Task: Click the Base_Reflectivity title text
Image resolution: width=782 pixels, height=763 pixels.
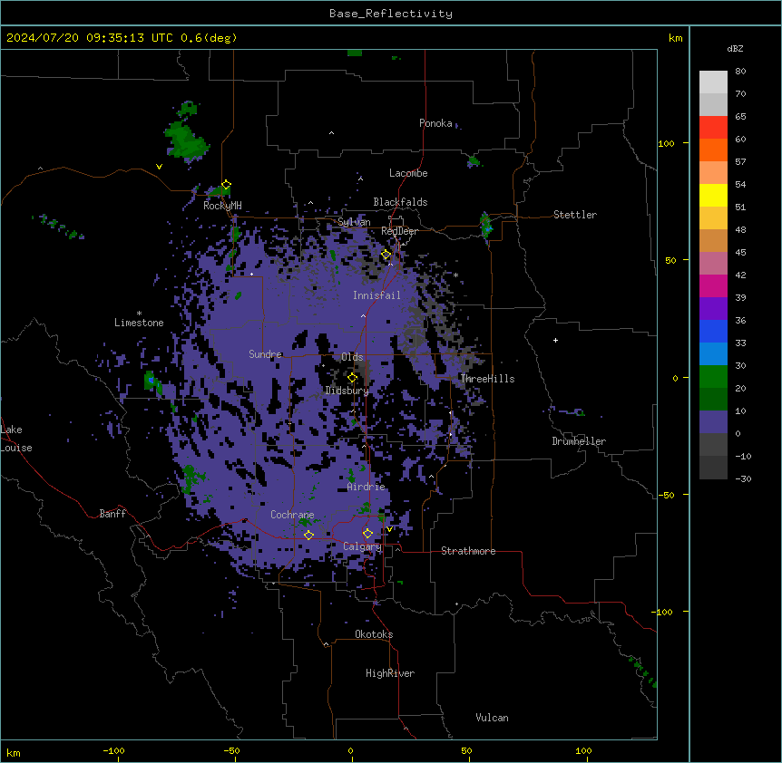Action: tap(390, 14)
